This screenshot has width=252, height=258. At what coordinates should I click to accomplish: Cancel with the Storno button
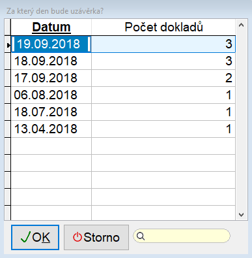[96, 237]
